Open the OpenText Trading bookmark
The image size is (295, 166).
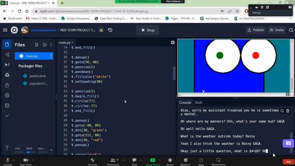click(111, 18)
